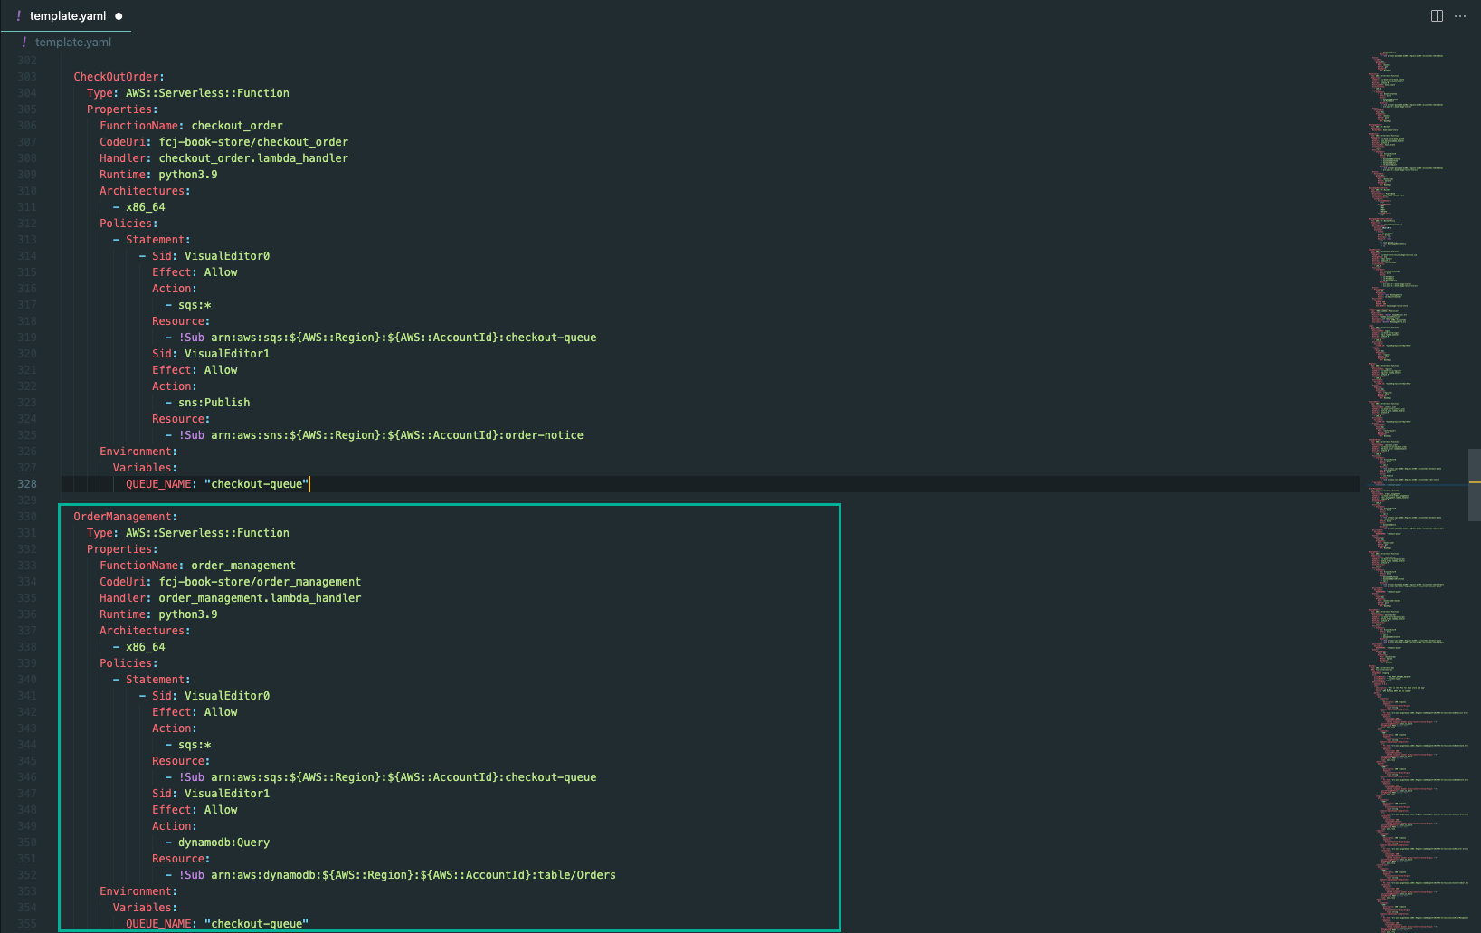Click 'Sid: VisualEditor0' on line 314
This screenshot has height=933, width=1481.
pos(211,256)
